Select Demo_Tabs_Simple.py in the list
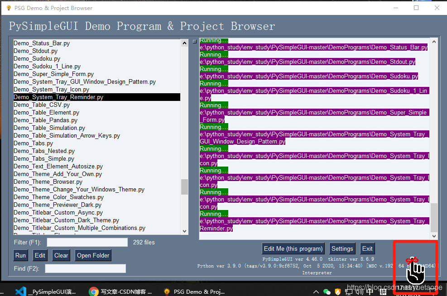447x296 pixels. [97, 159]
